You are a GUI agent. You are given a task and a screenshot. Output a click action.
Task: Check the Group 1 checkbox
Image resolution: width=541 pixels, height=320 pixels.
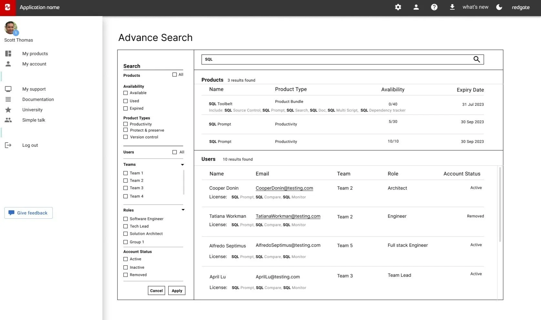coord(126,242)
